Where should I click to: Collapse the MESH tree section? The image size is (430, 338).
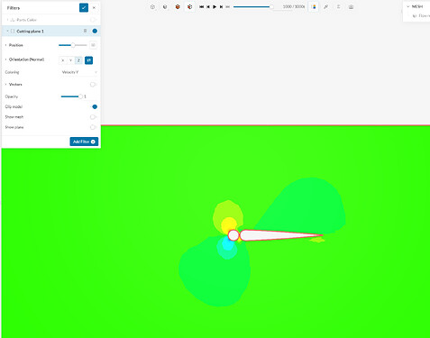[x=408, y=6]
